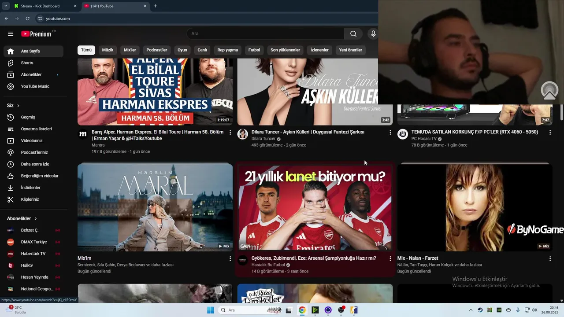This screenshot has width=564, height=317.
Task: Show hidden system tray icons
Action: click(x=471, y=310)
